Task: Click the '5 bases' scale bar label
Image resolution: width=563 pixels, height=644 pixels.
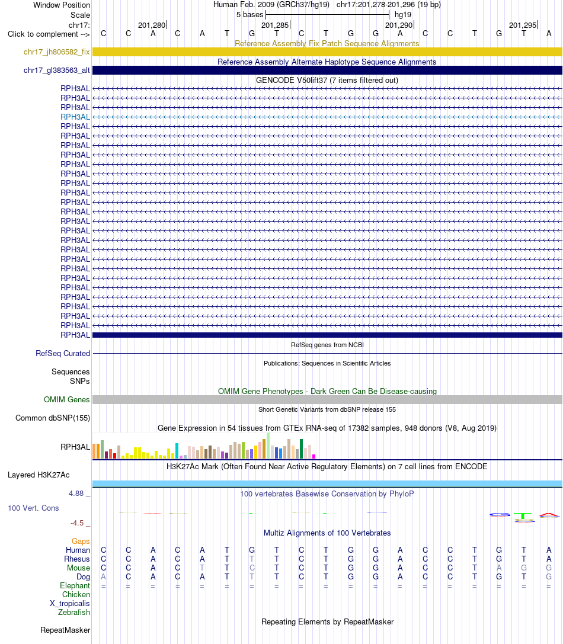Action: (250, 15)
